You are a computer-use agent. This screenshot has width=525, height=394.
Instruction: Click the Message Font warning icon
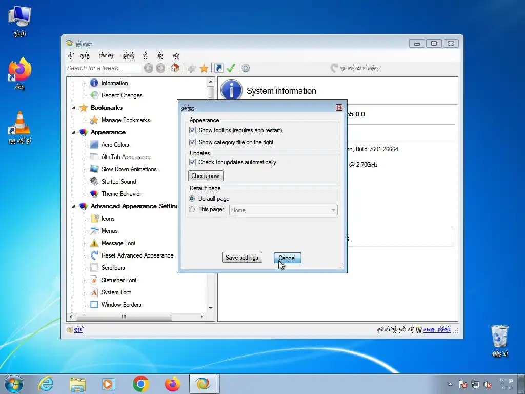pyautogui.click(x=94, y=243)
